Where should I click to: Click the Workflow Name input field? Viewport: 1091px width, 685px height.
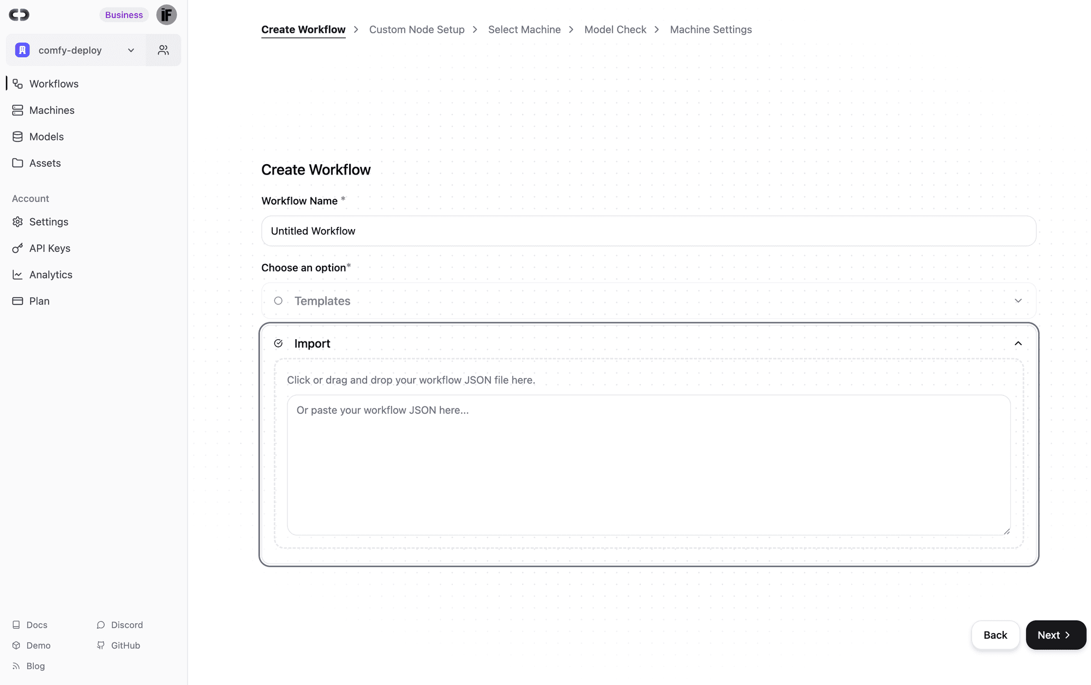pyautogui.click(x=648, y=231)
